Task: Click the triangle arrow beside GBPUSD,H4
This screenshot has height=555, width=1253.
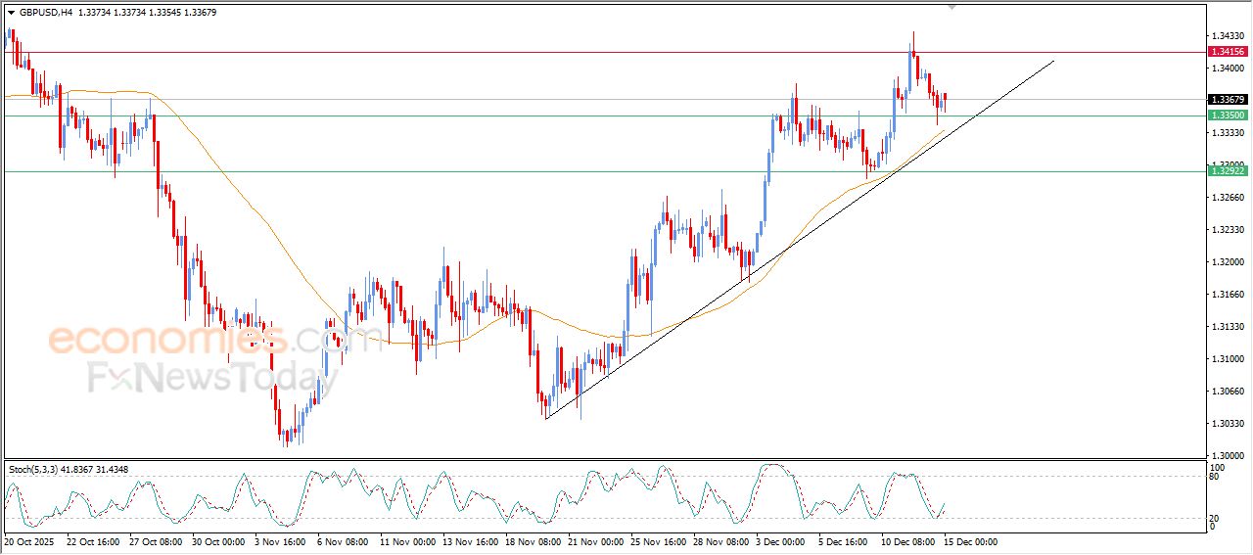Action: coord(11,13)
